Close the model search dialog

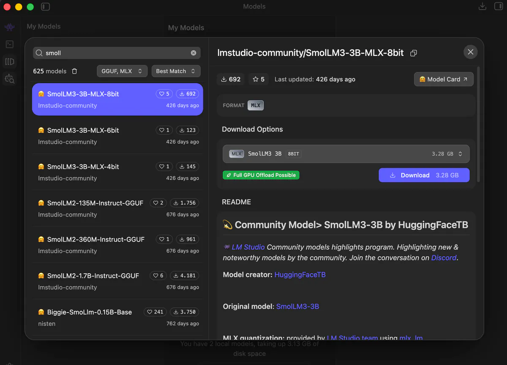tap(470, 52)
